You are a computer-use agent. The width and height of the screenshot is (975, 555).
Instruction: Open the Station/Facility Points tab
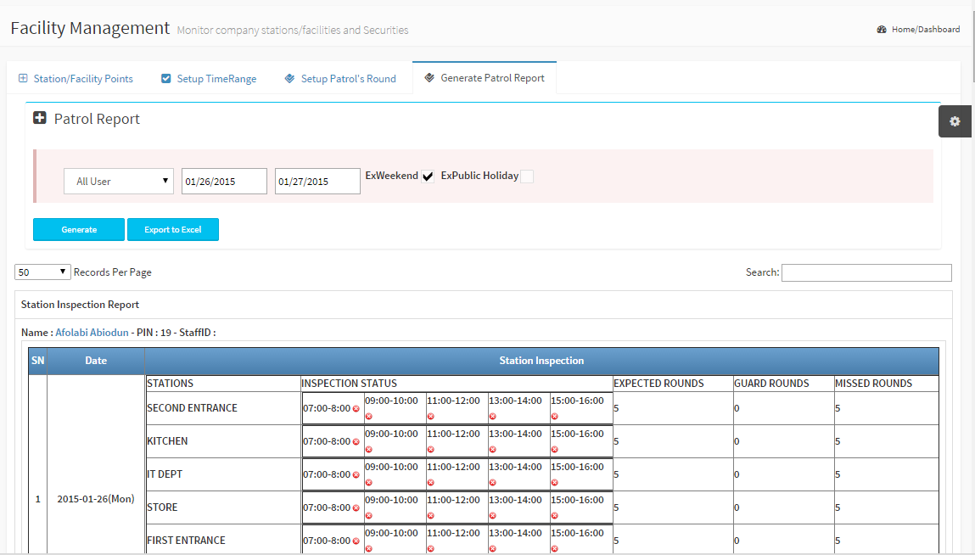click(x=83, y=79)
